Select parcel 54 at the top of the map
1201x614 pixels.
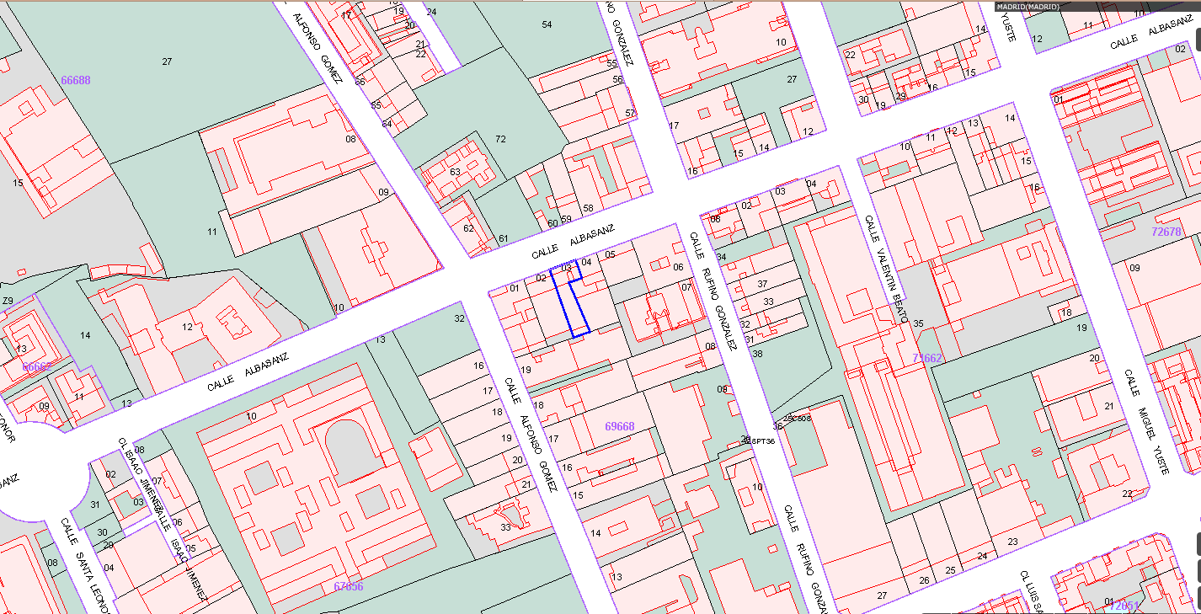click(547, 25)
